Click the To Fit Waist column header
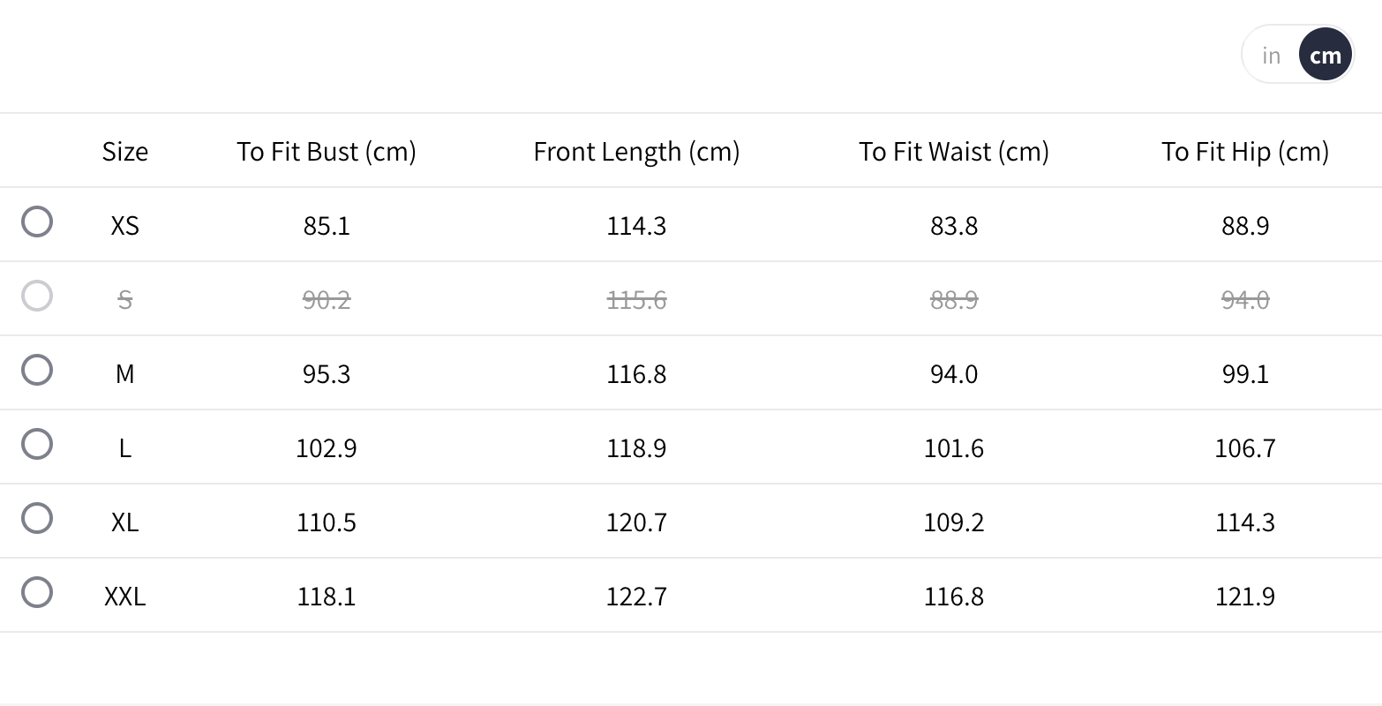The height and width of the screenshot is (706, 1382). point(954,152)
